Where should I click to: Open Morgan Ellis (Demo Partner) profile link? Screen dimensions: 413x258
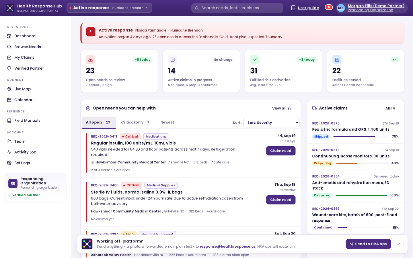(376, 6)
